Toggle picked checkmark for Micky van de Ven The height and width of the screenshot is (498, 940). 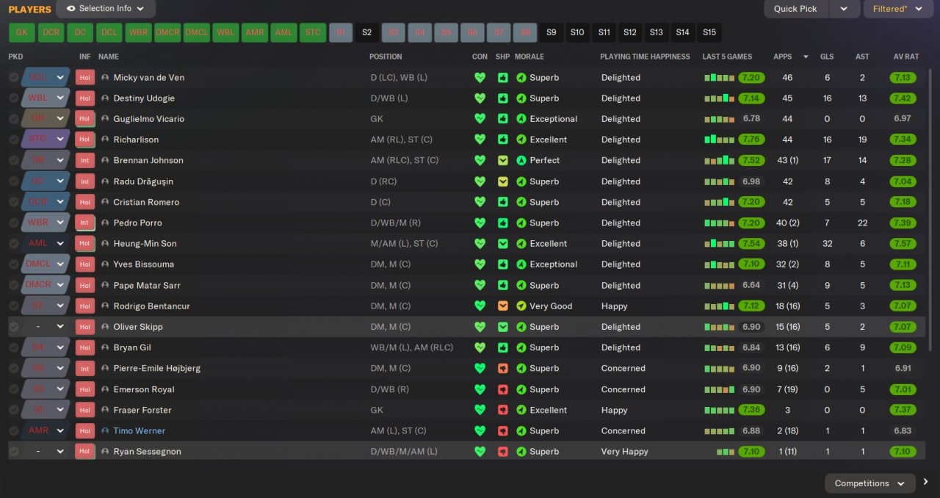tap(14, 77)
